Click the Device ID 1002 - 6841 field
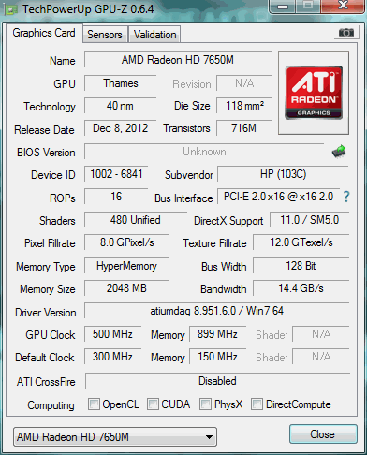The width and height of the screenshot is (367, 455). point(116,174)
